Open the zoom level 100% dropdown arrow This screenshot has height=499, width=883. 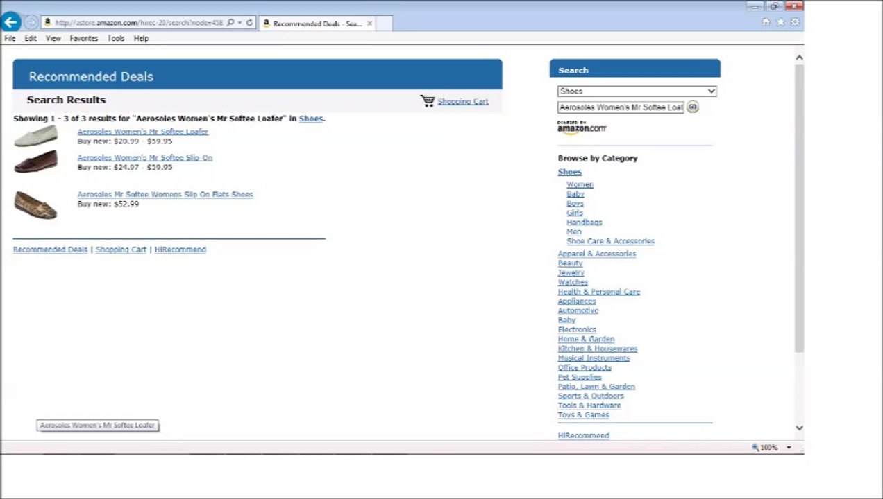[789, 448]
